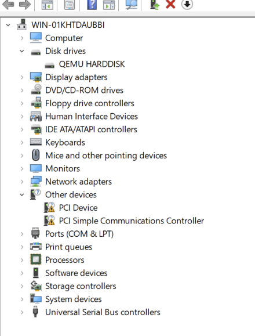Select the QEMU HARDDISK device
This screenshot has width=255, height=336.
coord(92,64)
